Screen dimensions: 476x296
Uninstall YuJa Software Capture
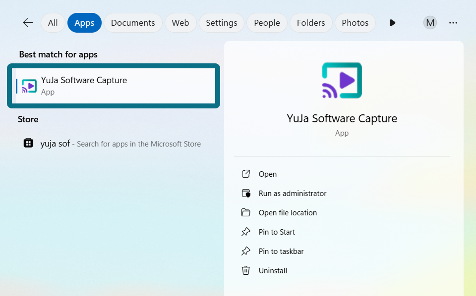(x=273, y=271)
